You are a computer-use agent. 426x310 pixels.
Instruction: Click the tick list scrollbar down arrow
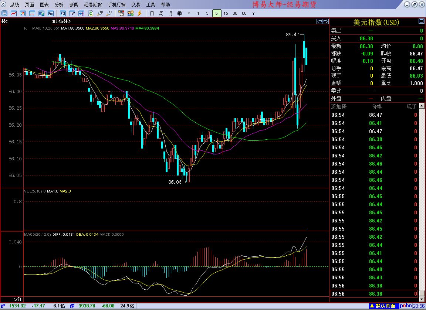(422, 299)
